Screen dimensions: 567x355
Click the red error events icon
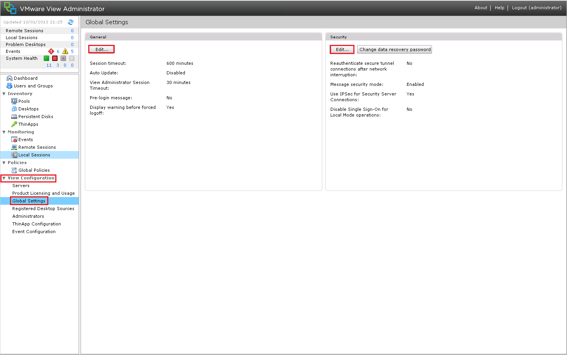pos(51,51)
